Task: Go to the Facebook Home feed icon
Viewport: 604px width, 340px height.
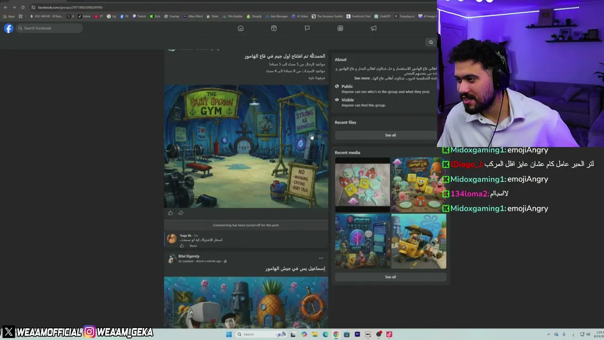Action: (241, 28)
